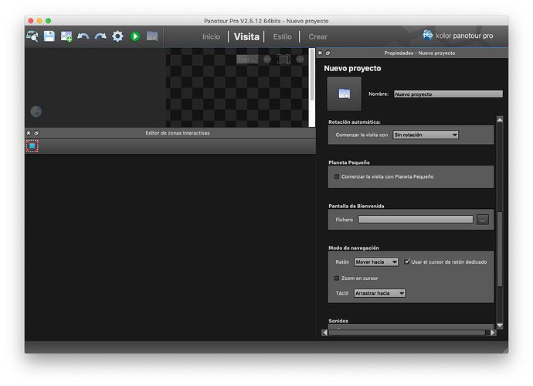
Task: Redo the last action
Action: coord(100,36)
